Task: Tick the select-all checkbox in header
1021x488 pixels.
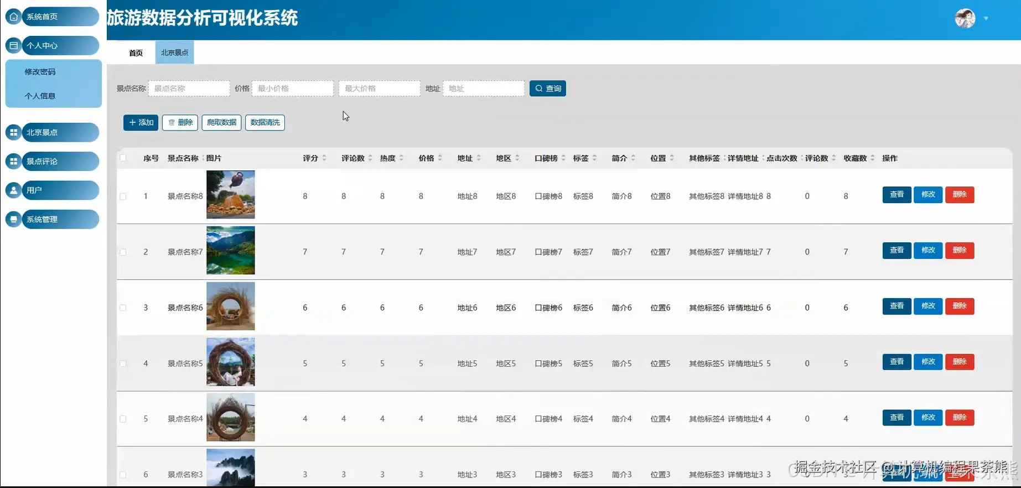Action: [123, 158]
